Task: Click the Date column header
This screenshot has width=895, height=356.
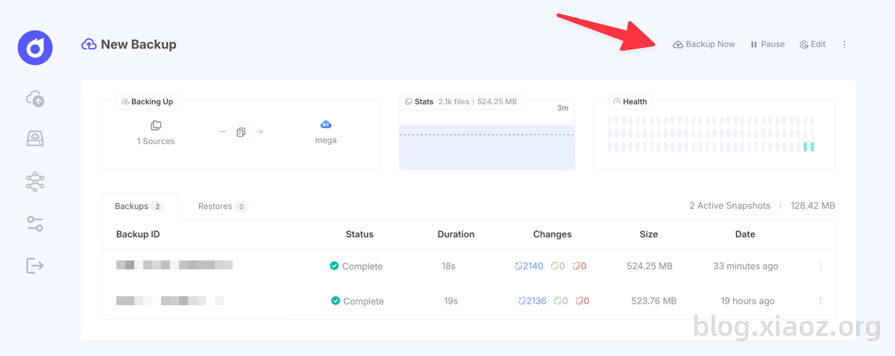Action: pos(745,234)
